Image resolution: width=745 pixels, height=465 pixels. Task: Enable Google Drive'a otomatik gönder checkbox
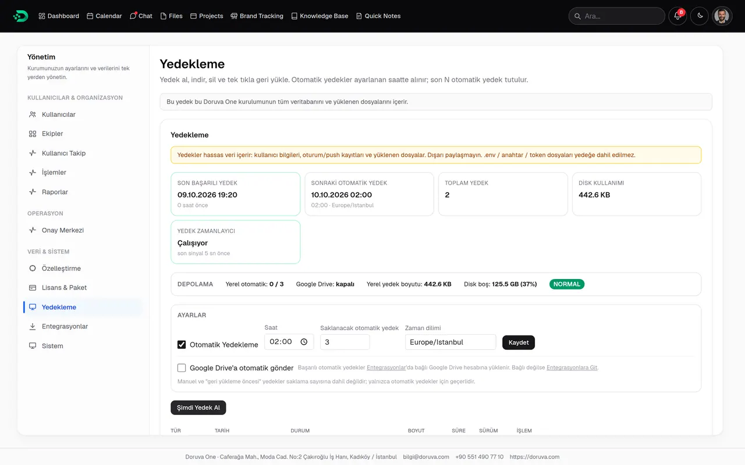coord(182,368)
